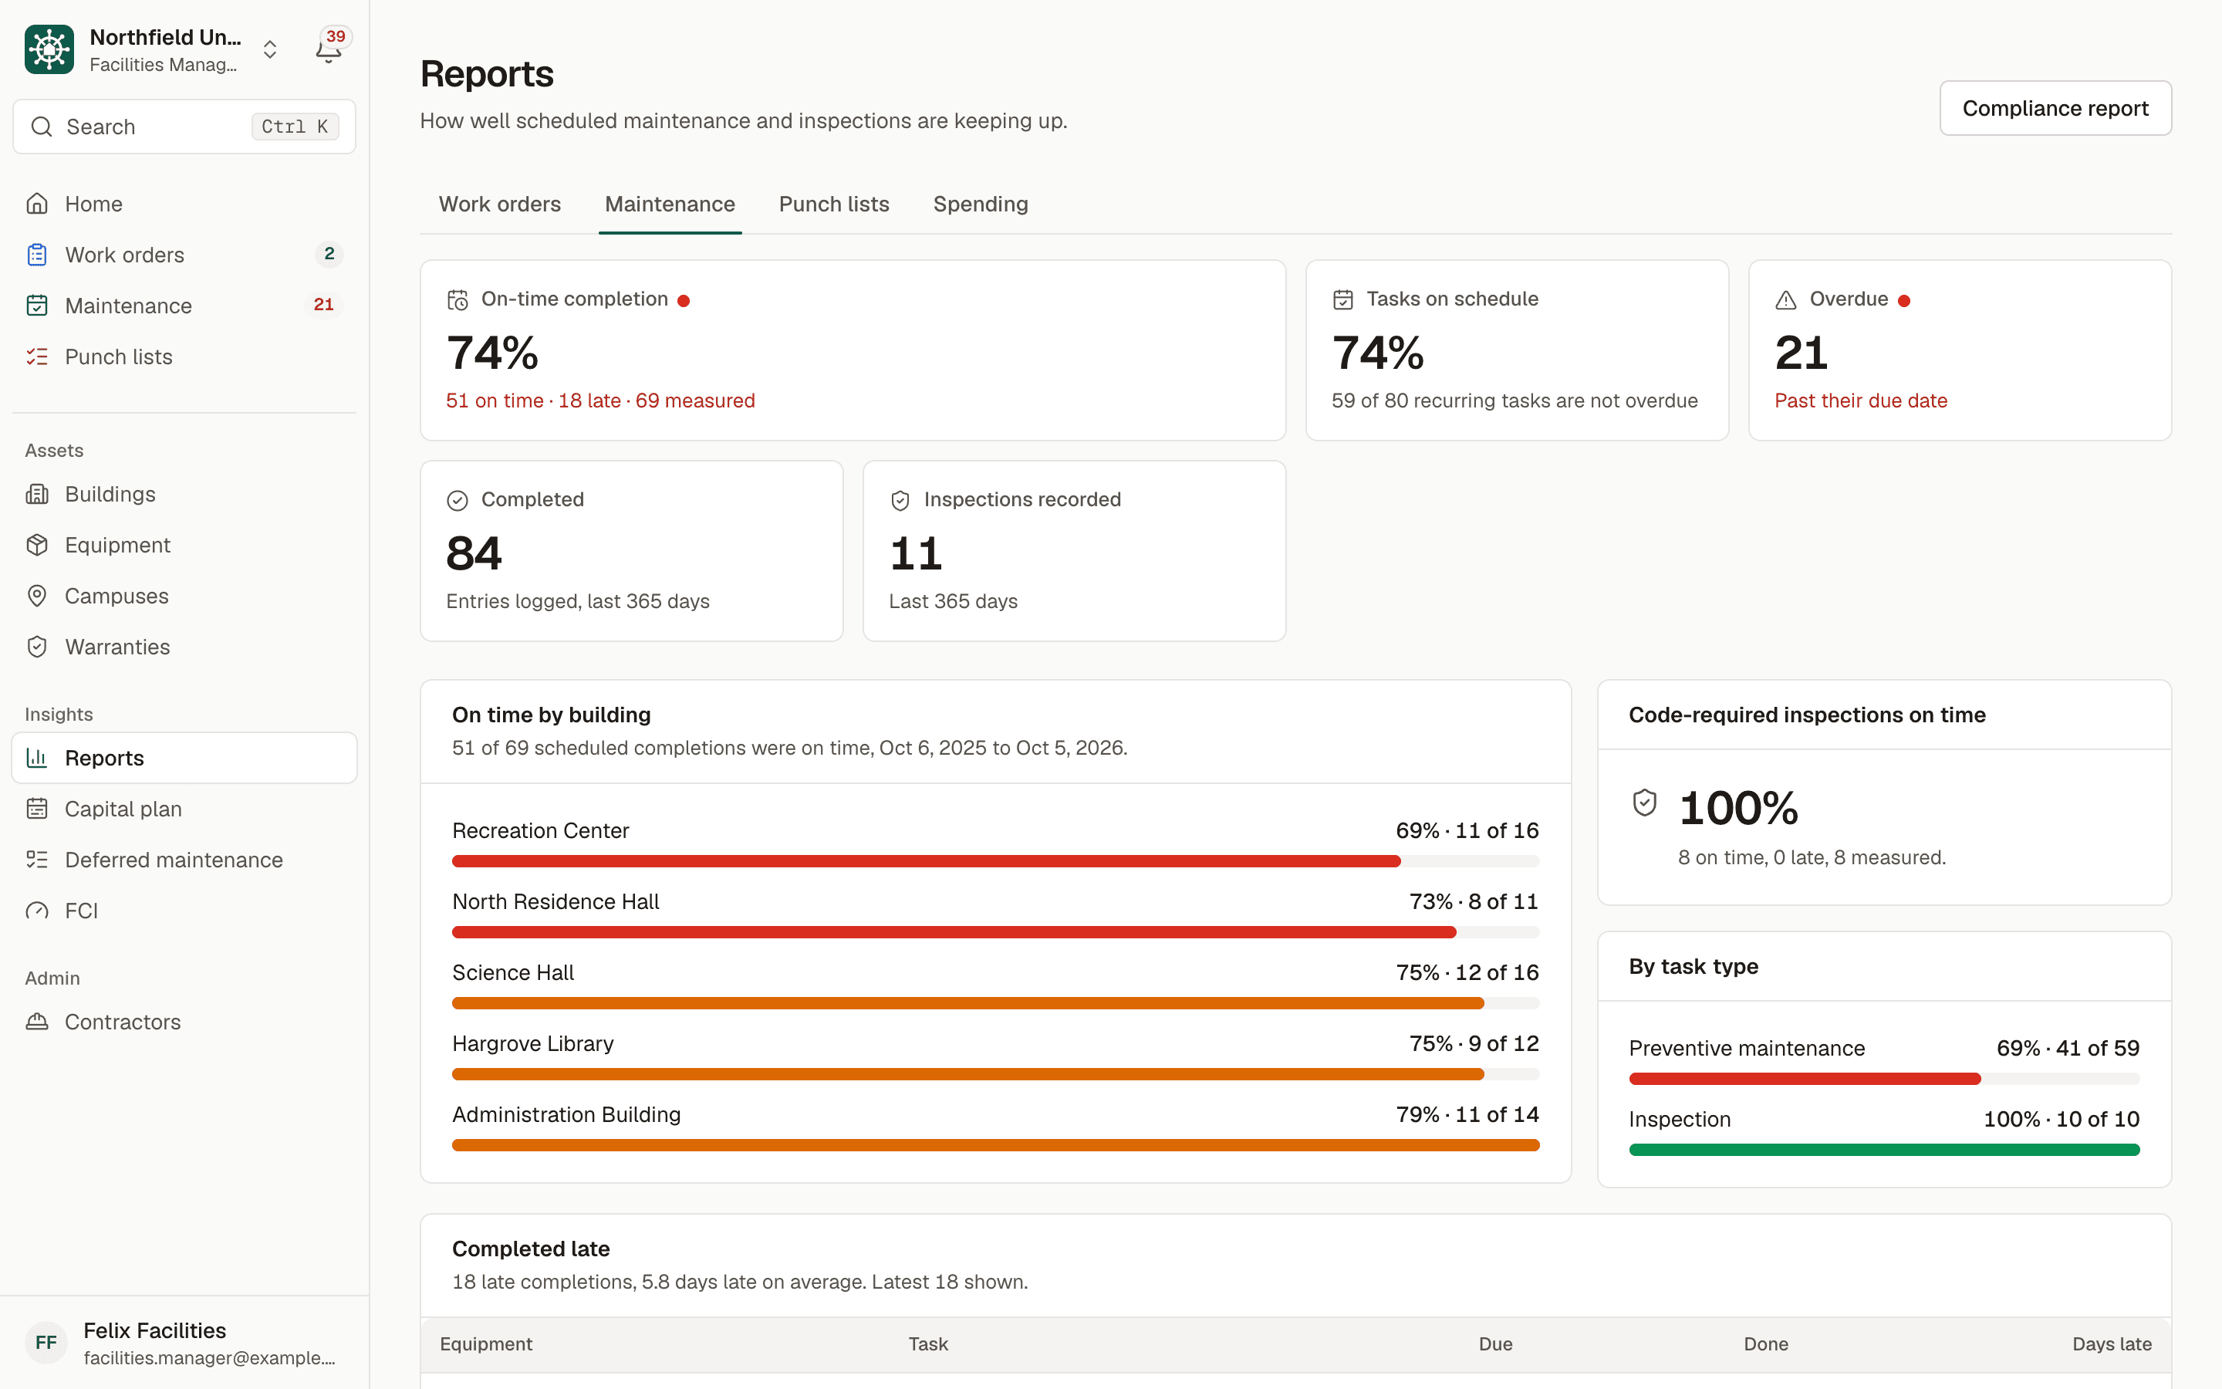This screenshot has width=2222, height=1389.
Task: Click 'North Residence Hall' row label
Action: tap(555, 901)
